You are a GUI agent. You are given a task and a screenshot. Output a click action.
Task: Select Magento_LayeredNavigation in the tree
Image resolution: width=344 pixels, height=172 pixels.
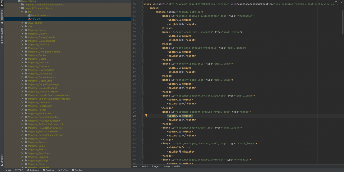point(43,92)
